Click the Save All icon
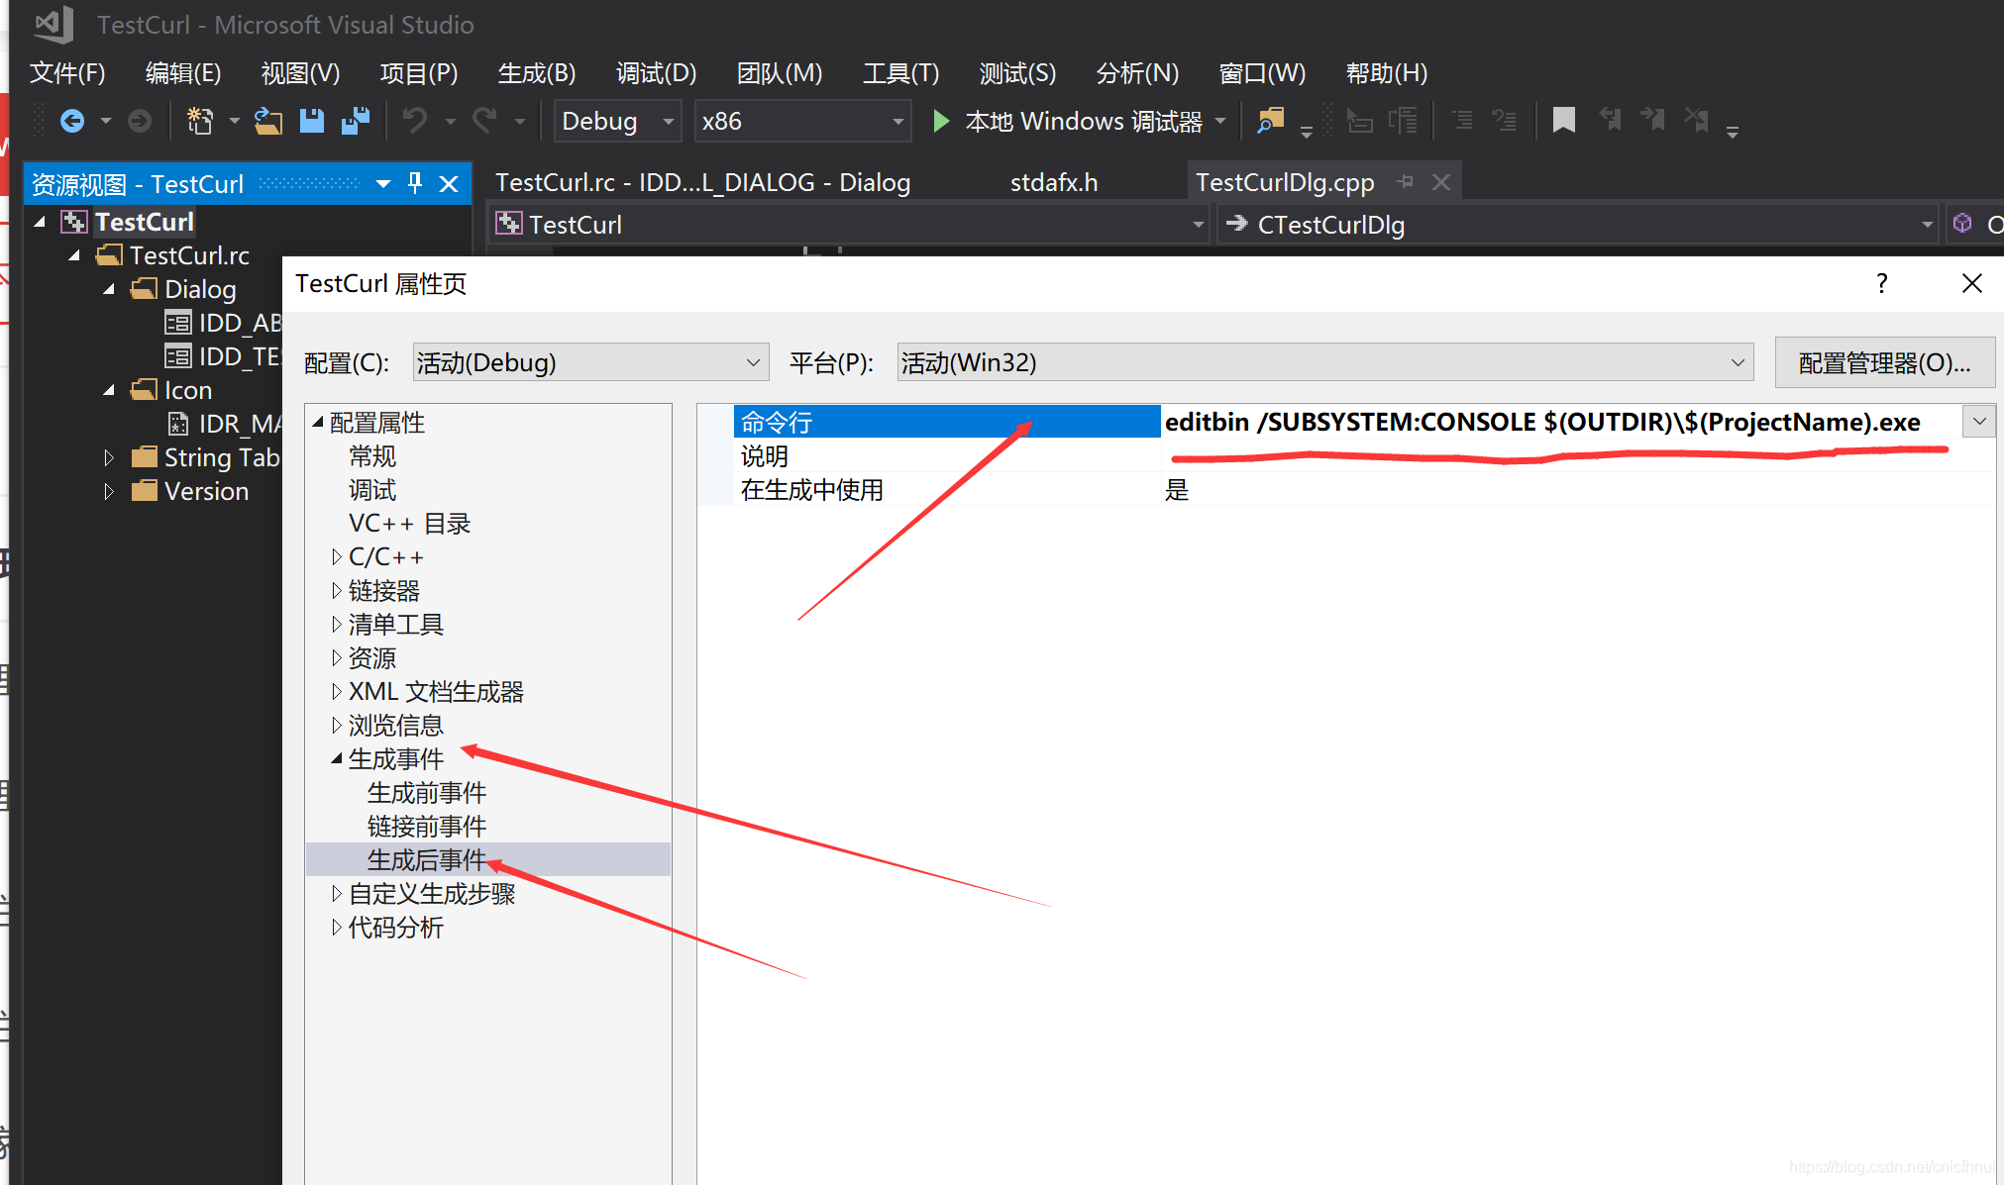Image resolution: width=2004 pixels, height=1185 pixels. [355, 121]
